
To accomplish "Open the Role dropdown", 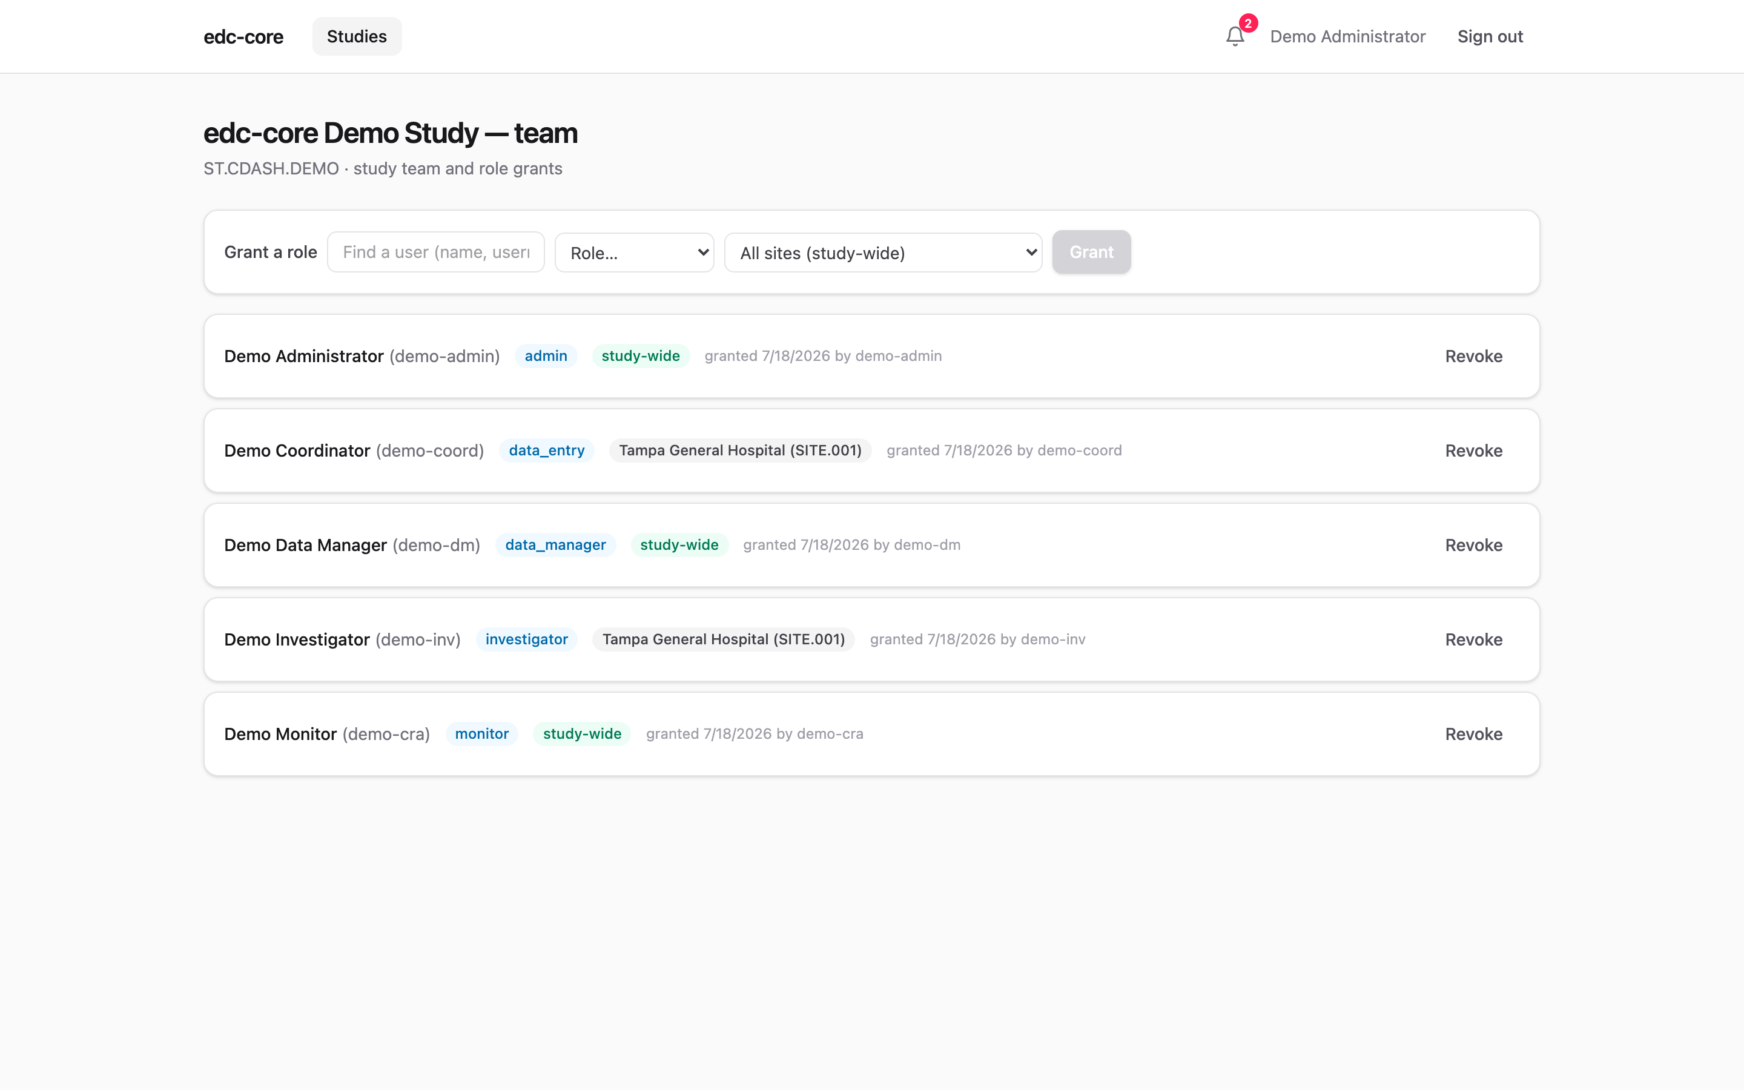I will 634,253.
